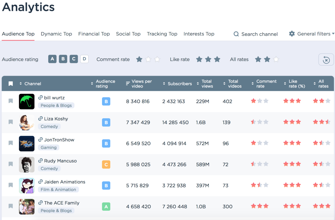Sort table by All rates column
The image size is (335, 220).
(x=321, y=83)
